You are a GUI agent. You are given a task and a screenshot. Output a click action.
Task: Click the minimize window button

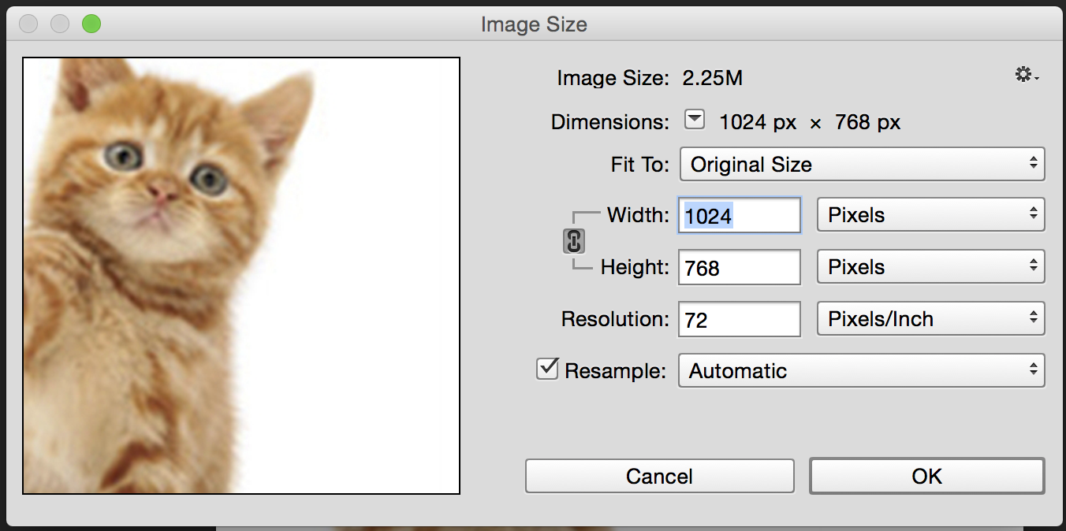[60, 24]
